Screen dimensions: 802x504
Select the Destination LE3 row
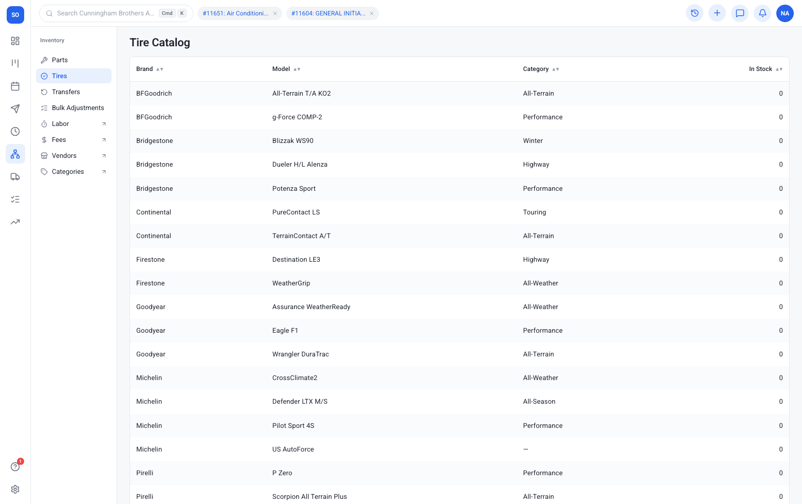(x=459, y=259)
